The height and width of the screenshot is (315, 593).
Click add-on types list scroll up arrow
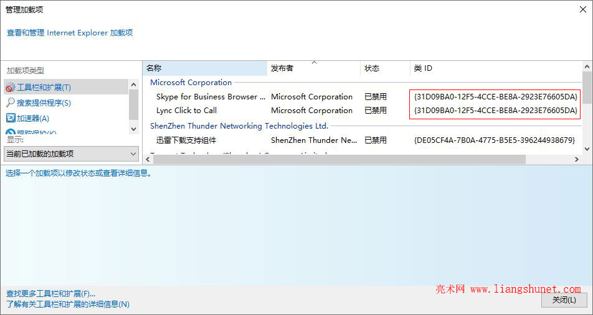tap(133, 84)
